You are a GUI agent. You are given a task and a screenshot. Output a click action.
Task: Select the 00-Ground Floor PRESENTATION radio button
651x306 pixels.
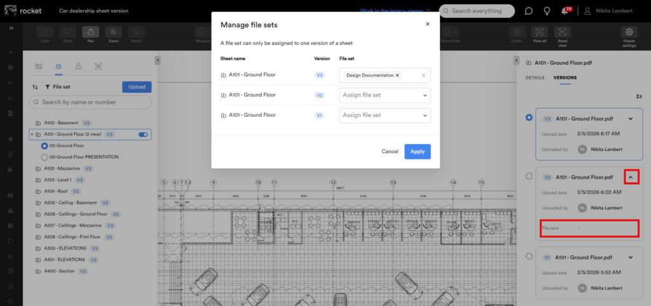45,157
